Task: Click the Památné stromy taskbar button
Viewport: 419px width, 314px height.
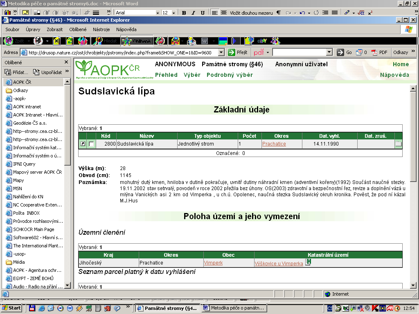Action: pos(167,308)
